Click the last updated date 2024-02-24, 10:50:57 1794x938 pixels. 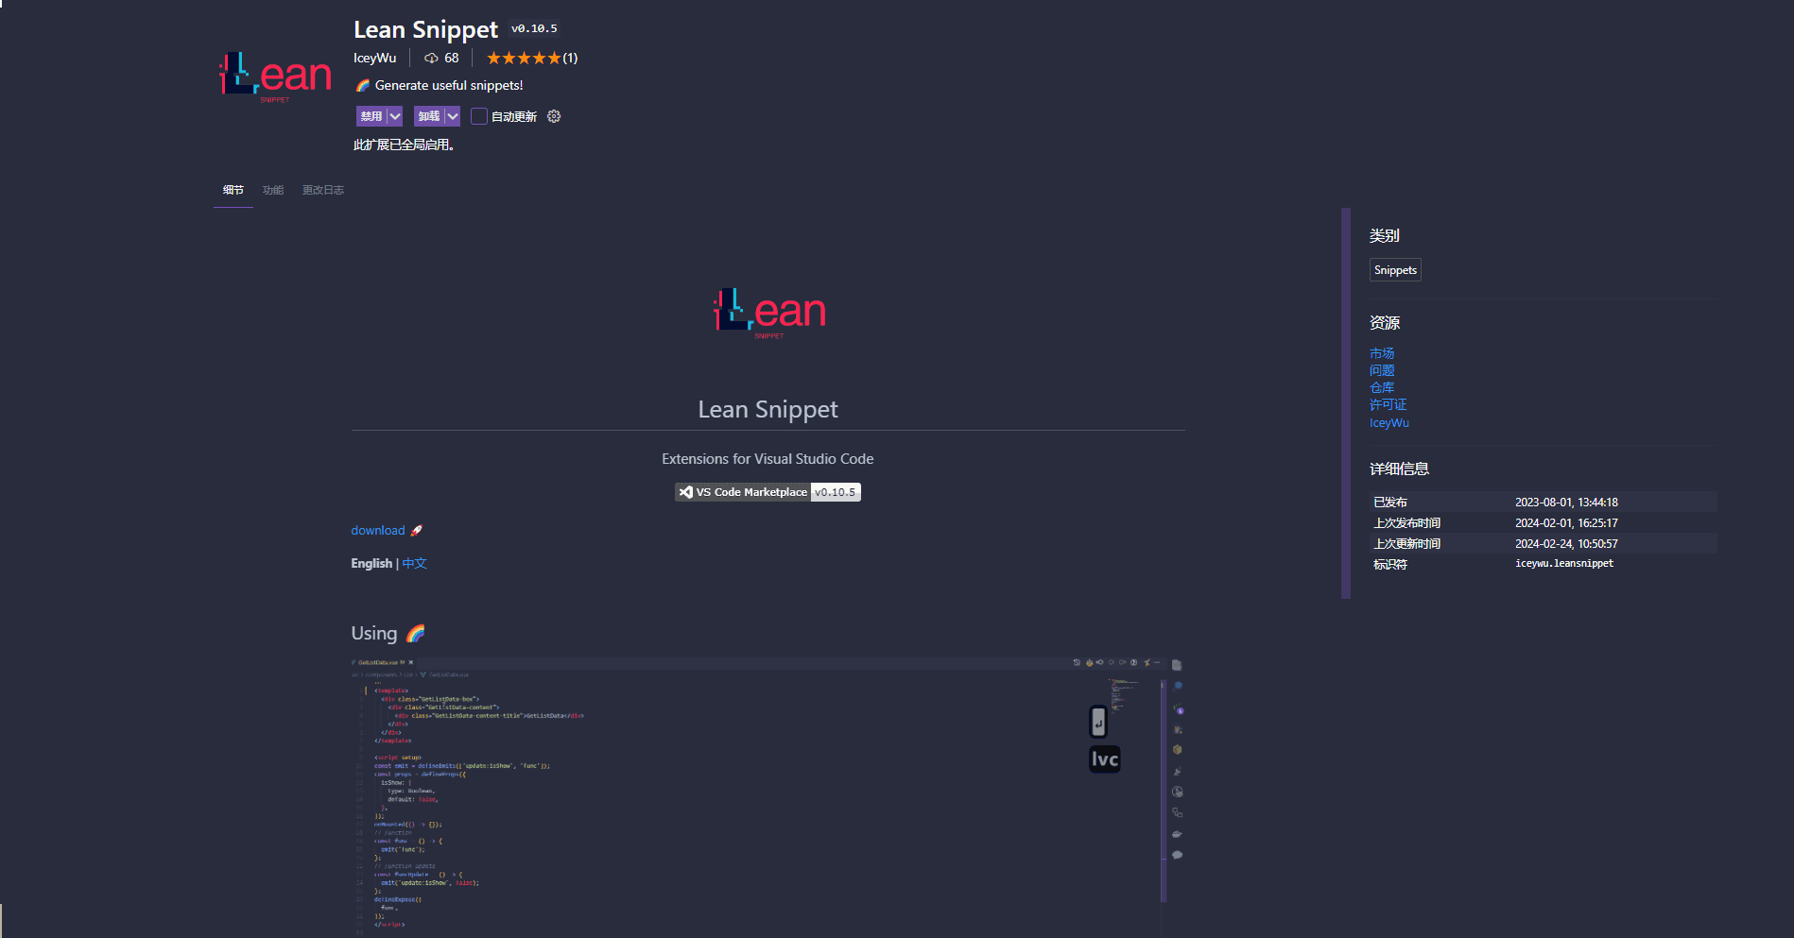click(1566, 544)
